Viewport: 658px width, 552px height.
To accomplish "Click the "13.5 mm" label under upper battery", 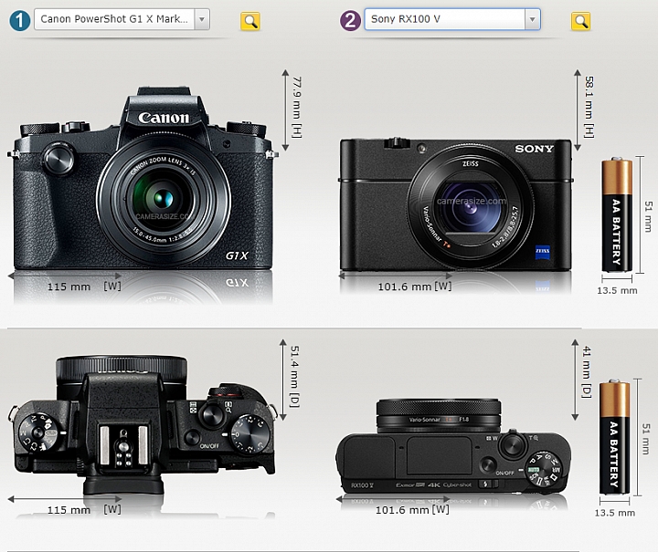I will [617, 290].
